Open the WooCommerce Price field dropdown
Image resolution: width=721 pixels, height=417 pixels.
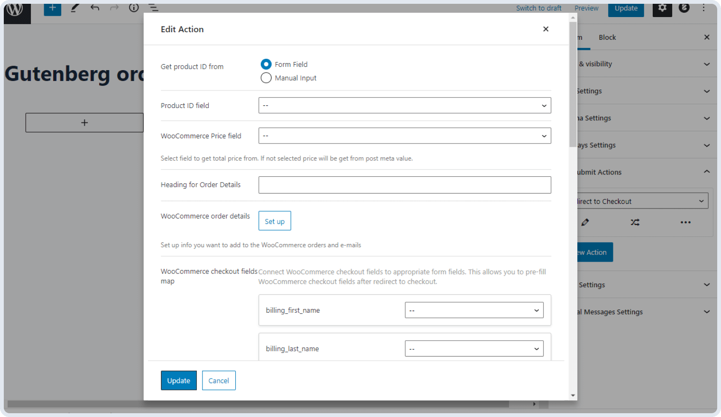click(x=405, y=136)
